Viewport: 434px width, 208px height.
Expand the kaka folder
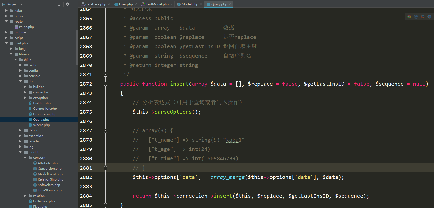tap(6, 11)
